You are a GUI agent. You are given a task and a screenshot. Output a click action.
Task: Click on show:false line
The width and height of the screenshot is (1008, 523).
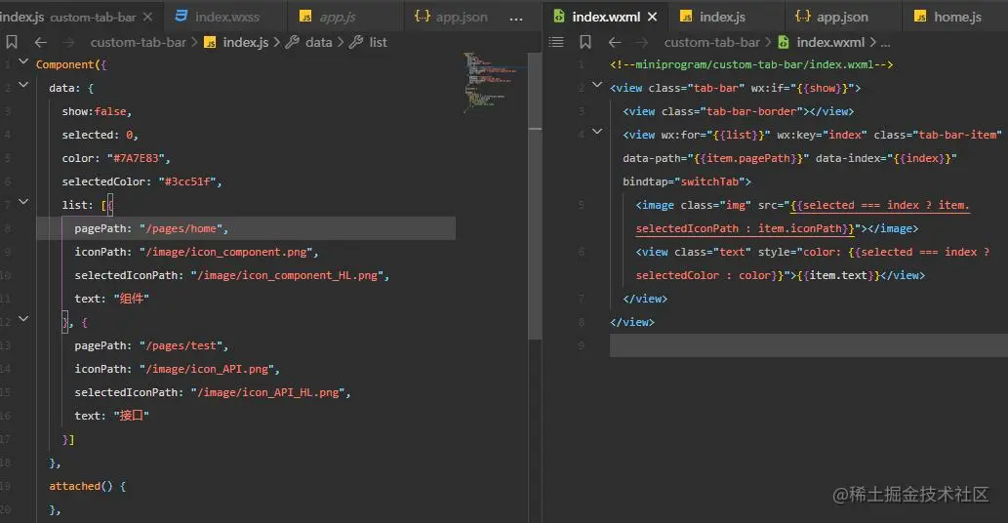97,112
